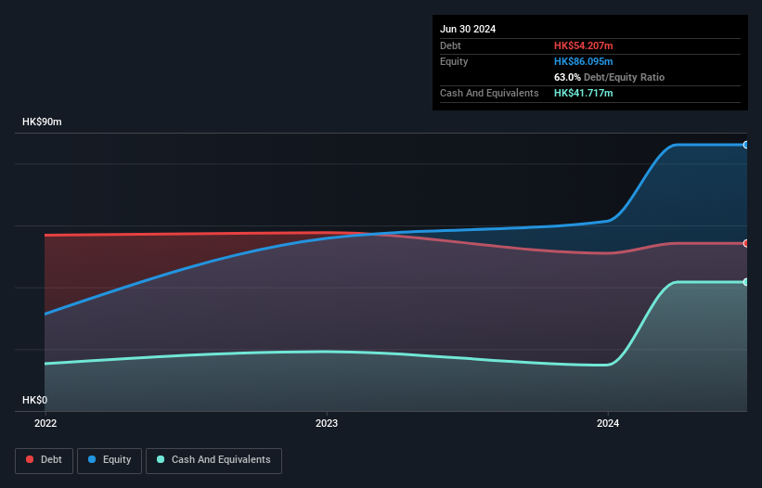This screenshot has height=488, width=762.
Task: Click the Debt end-point marker on chart
Action: pos(746,243)
